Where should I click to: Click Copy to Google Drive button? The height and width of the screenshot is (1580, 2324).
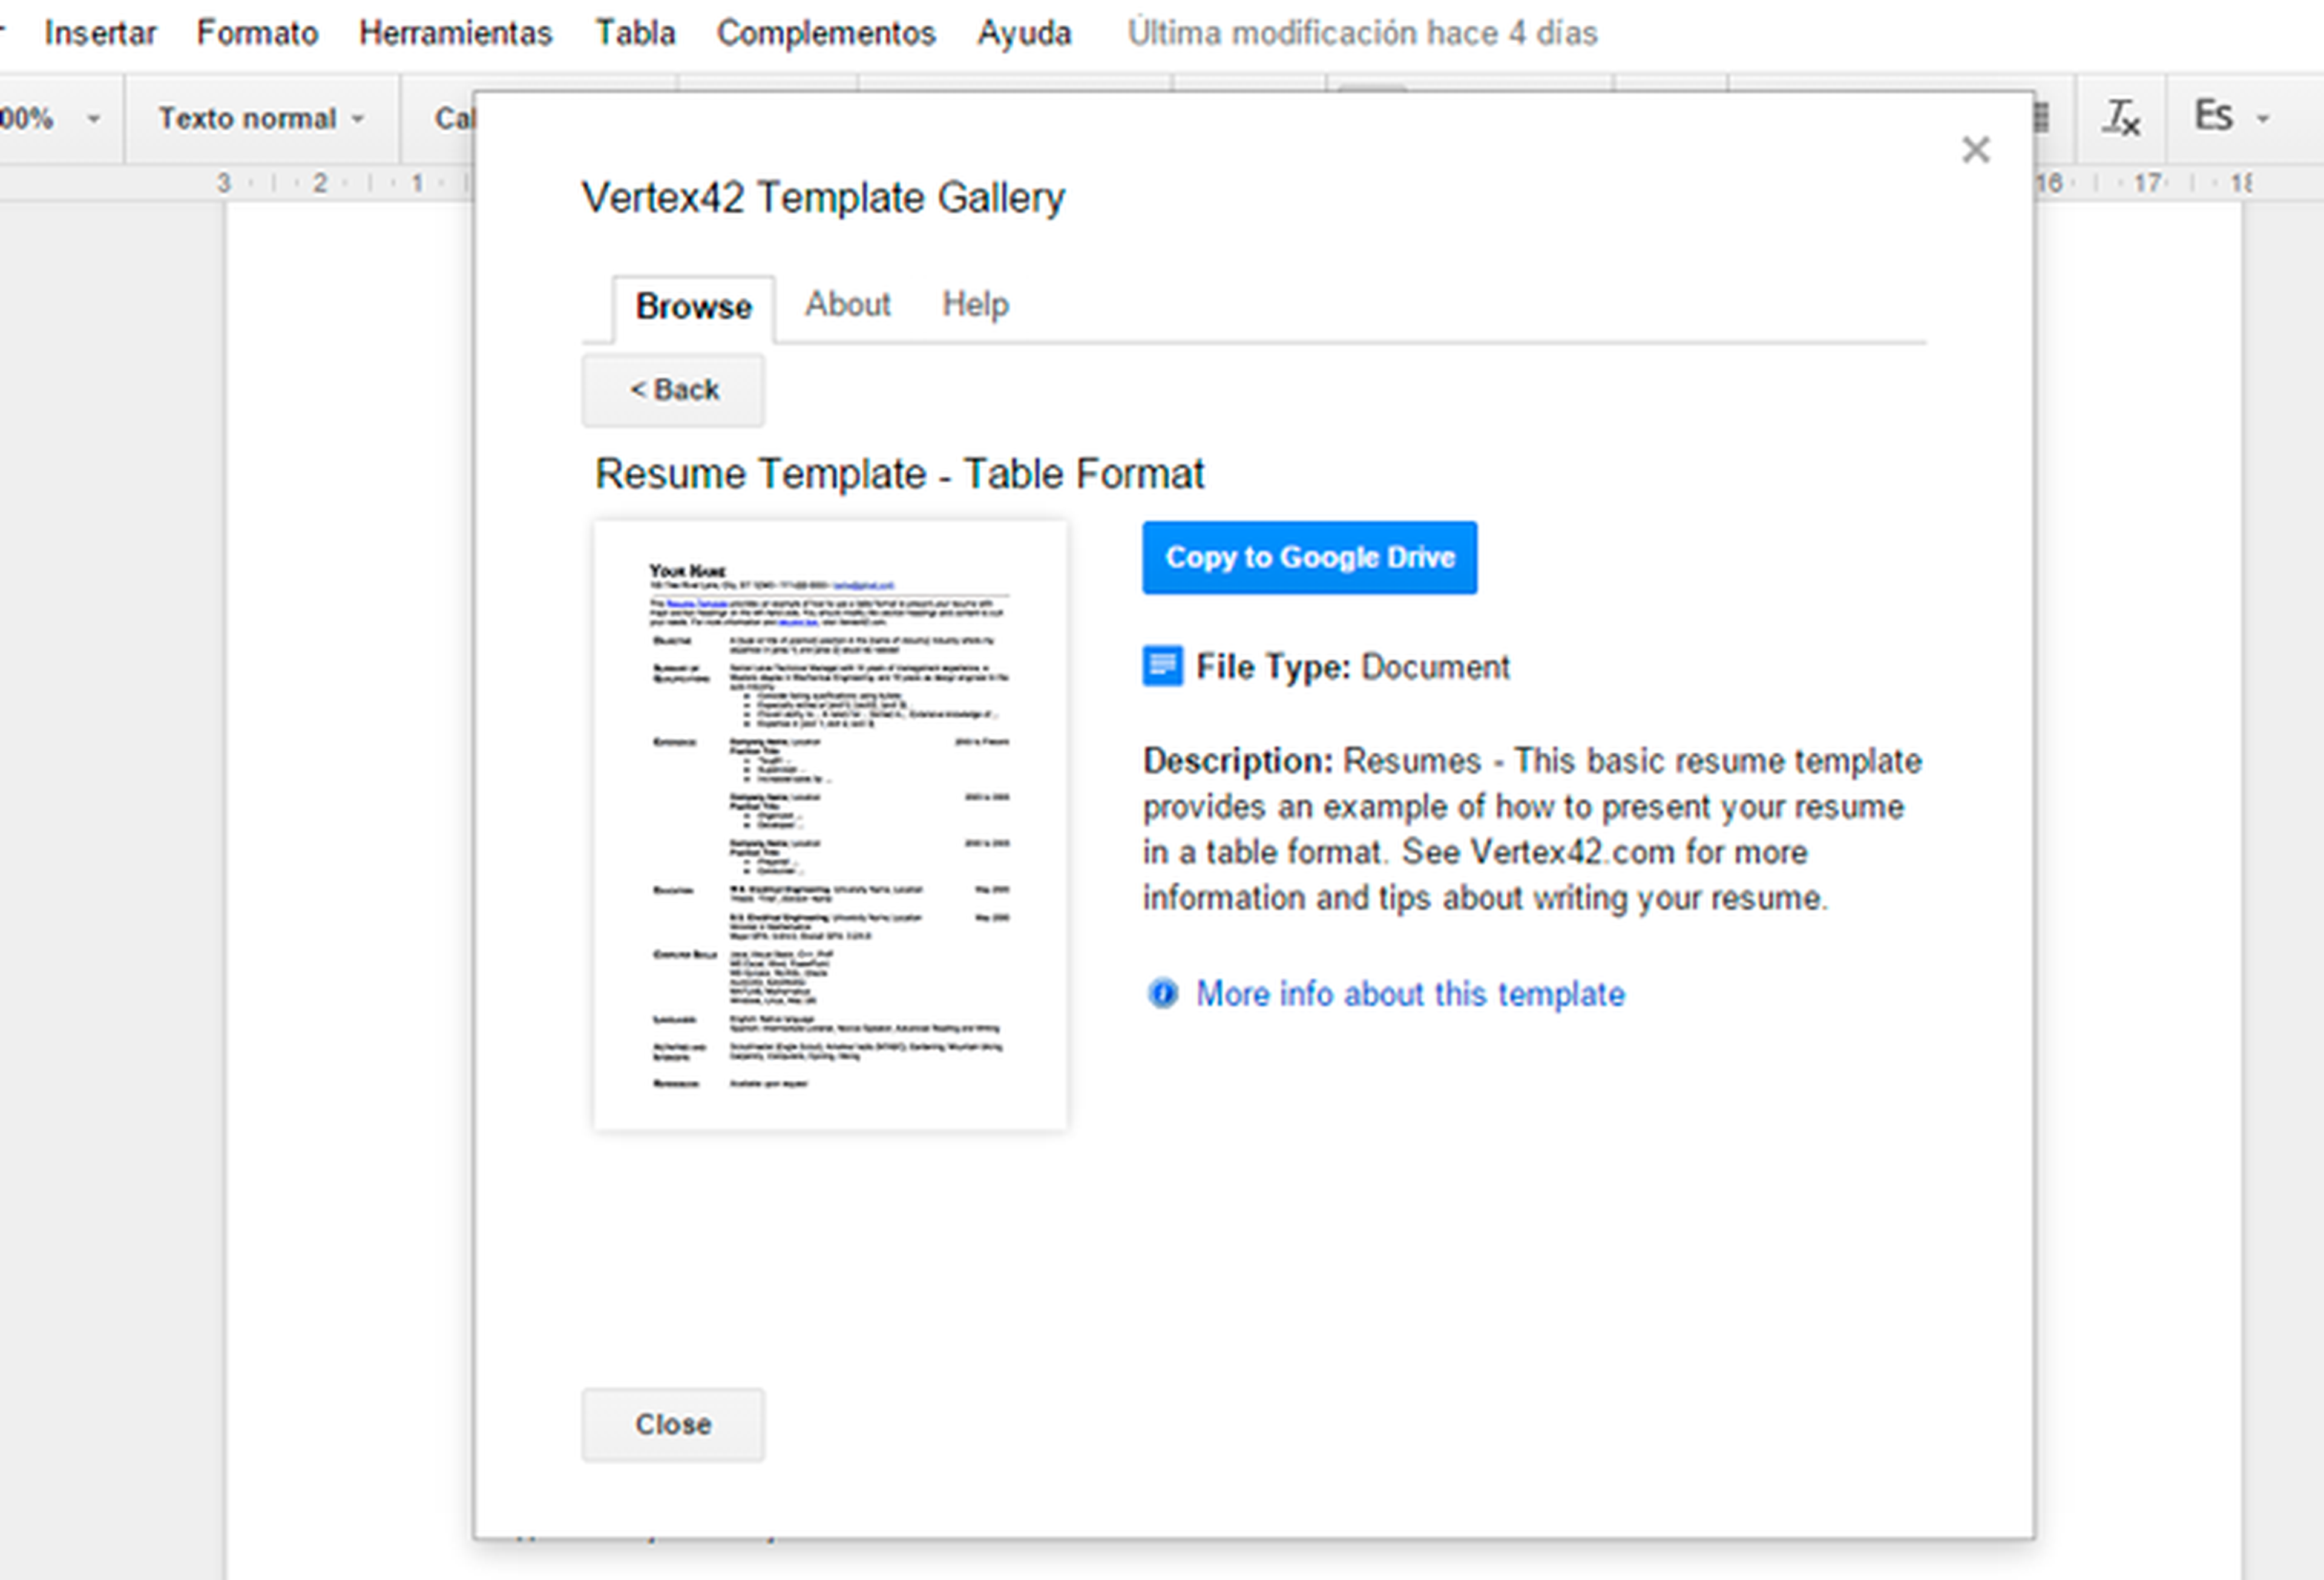(1309, 557)
